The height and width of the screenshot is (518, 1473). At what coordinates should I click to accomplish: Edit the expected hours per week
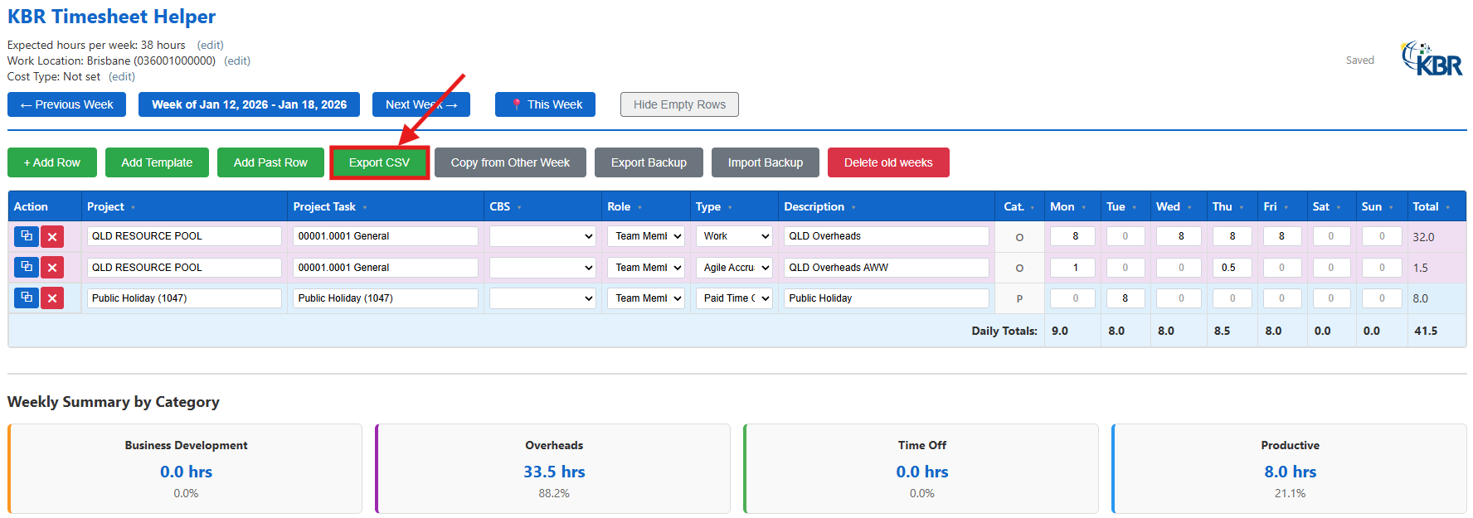pos(210,45)
